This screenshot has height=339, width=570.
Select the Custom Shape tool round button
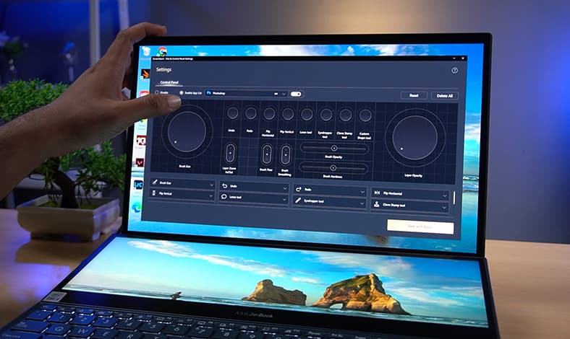click(365, 115)
